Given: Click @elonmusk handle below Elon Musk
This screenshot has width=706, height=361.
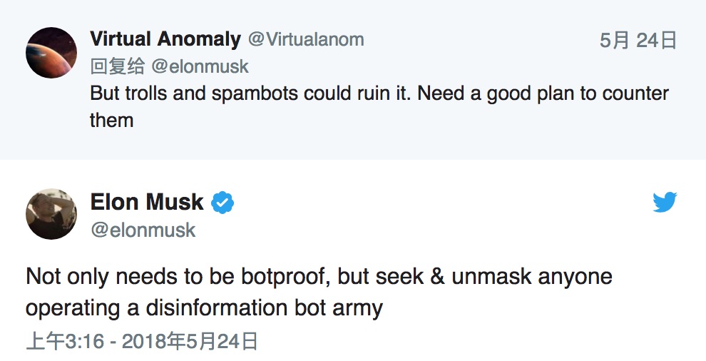Looking at the screenshot, I should coord(143,230).
